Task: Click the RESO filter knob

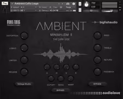Action: point(61,79)
